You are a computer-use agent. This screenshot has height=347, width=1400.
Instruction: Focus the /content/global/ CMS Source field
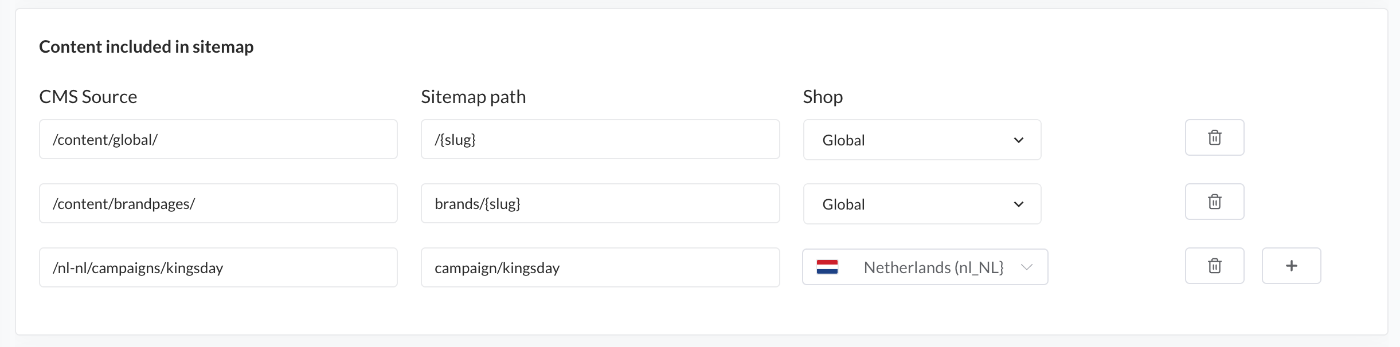[x=218, y=139]
